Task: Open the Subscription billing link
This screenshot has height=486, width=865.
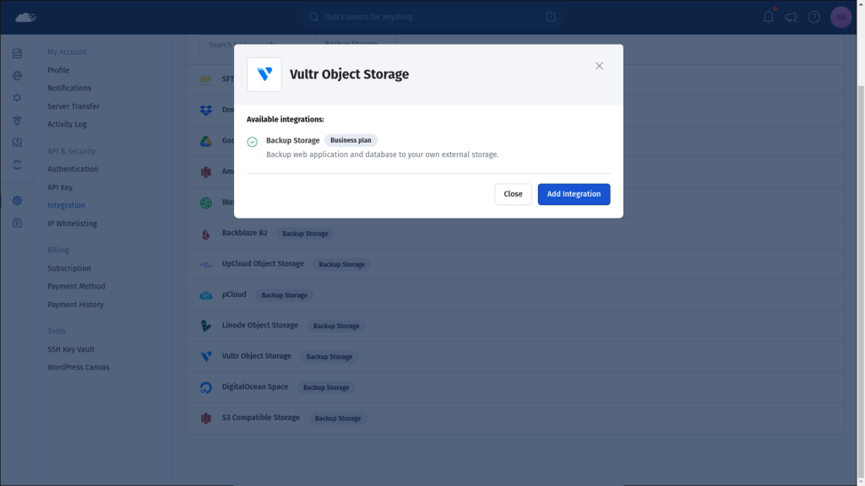Action: point(69,268)
